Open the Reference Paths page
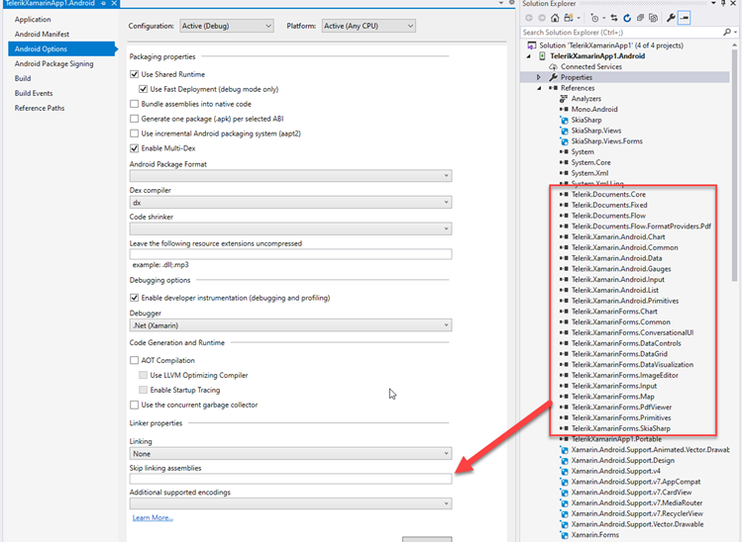The image size is (742, 542). coord(40,108)
